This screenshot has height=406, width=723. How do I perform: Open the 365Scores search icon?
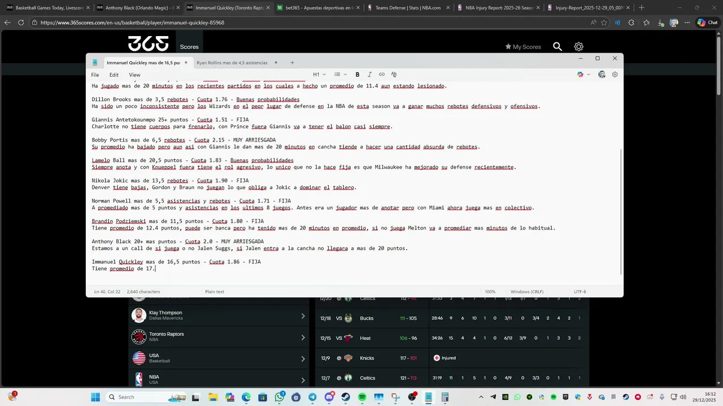pyautogui.click(x=558, y=47)
